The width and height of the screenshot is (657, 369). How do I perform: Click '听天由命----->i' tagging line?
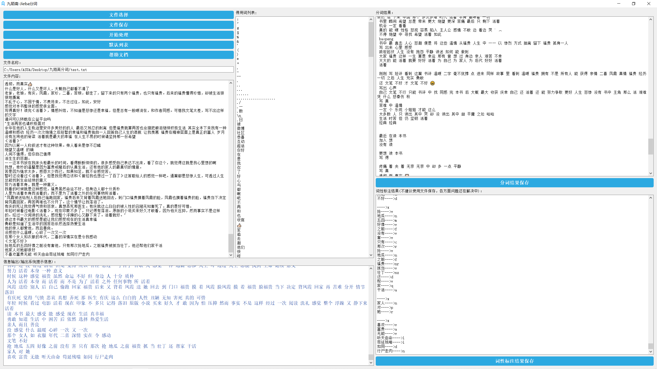(x=391, y=338)
